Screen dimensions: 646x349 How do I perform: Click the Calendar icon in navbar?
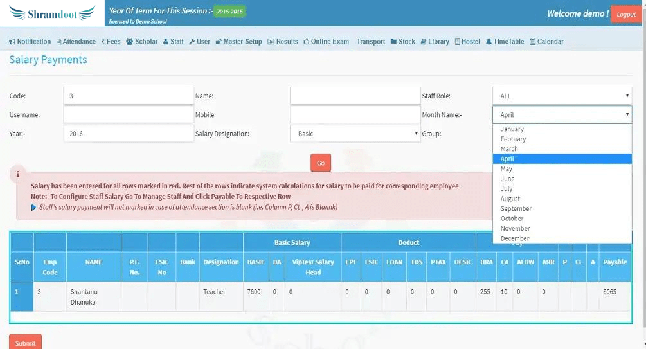pyautogui.click(x=532, y=42)
